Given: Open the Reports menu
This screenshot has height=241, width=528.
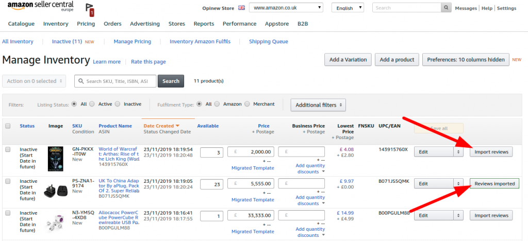Looking at the screenshot, I should 204,24.
